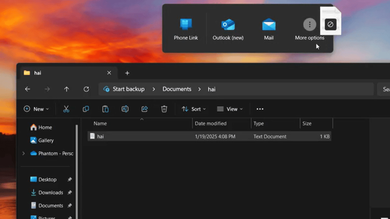Share to Phone Link app

pyautogui.click(x=186, y=29)
